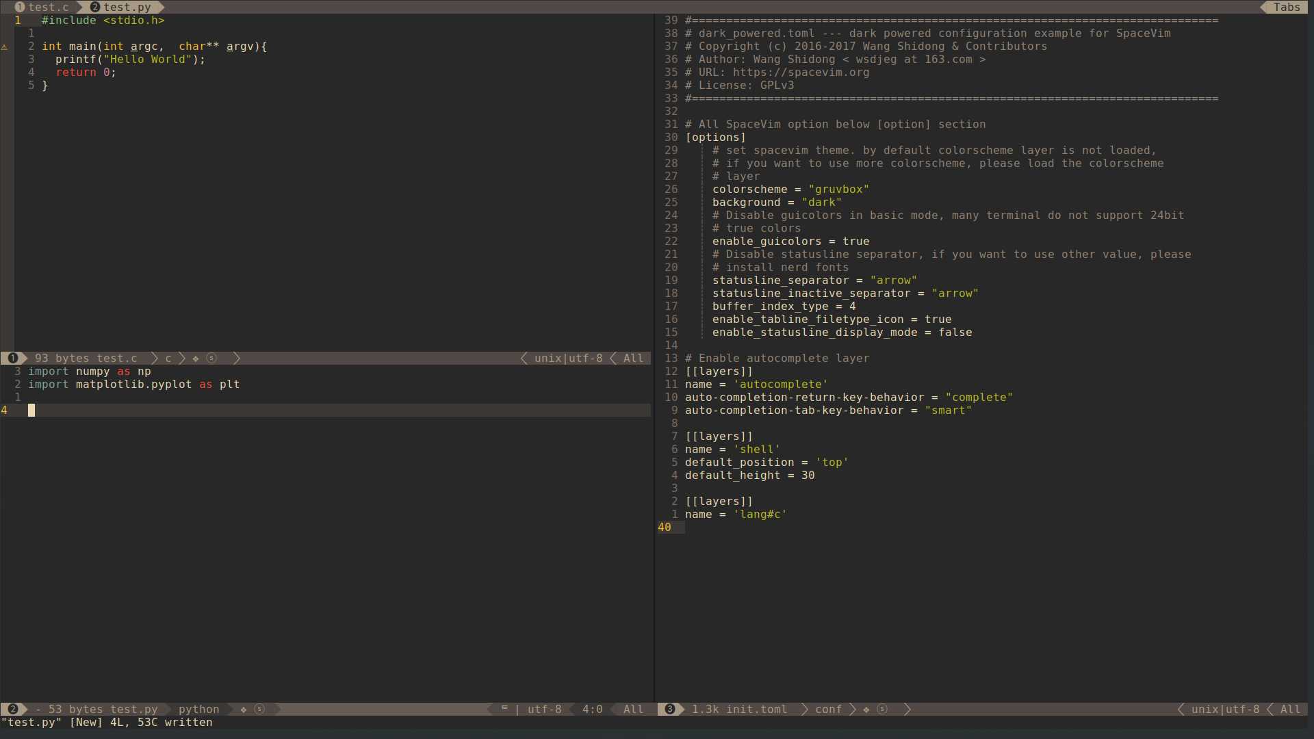Click window number 2 badge in test.py statusline
Image resolution: width=1314 pixels, height=739 pixels.
click(x=13, y=709)
